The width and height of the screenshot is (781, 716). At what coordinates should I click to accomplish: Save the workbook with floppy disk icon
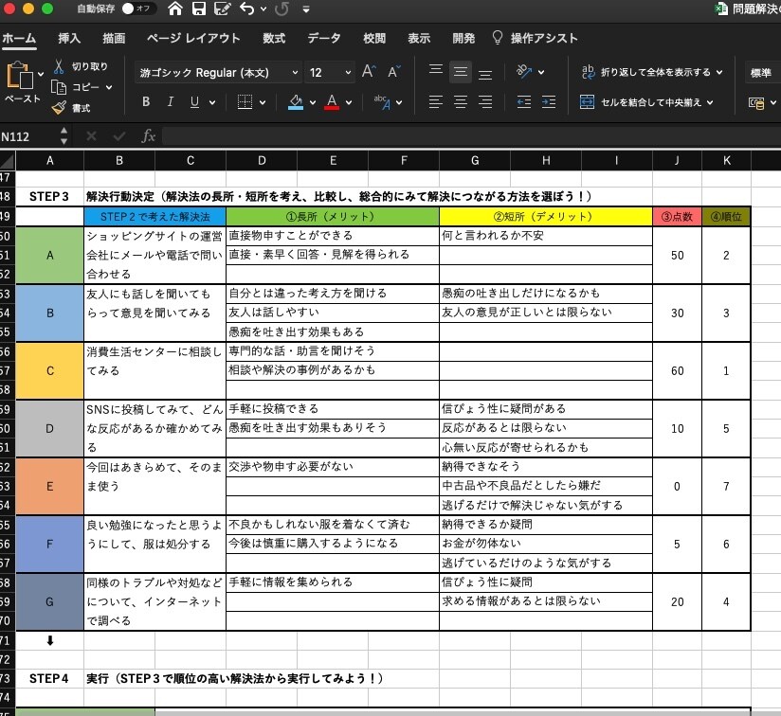(199, 9)
